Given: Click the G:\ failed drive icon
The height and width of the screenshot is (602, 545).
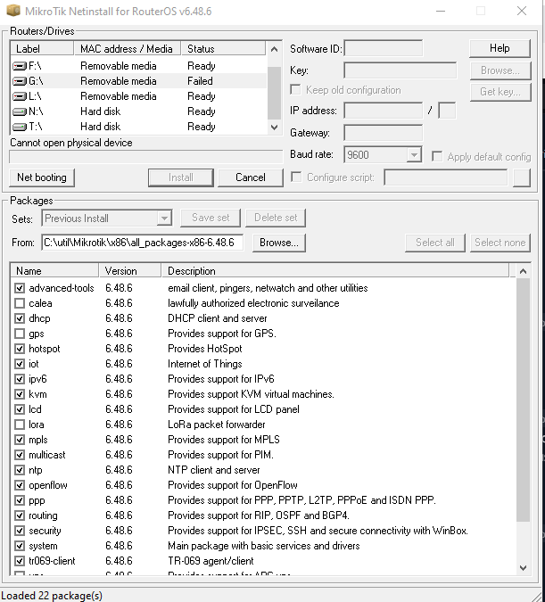Looking at the screenshot, I should point(20,81).
